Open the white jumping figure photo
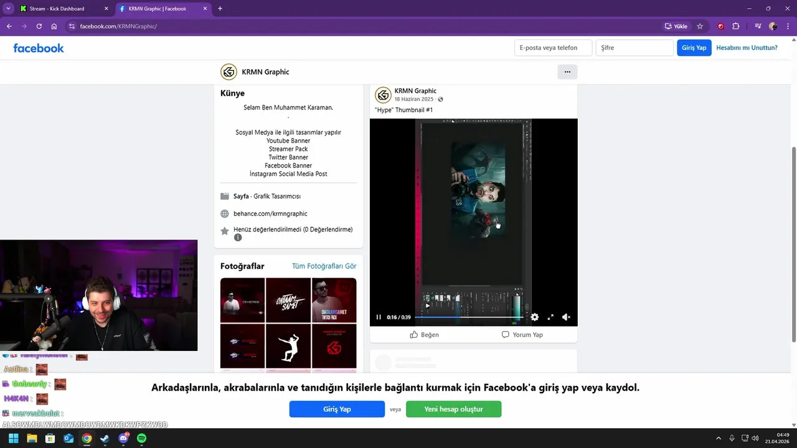 pyautogui.click(x=288, y=346)
